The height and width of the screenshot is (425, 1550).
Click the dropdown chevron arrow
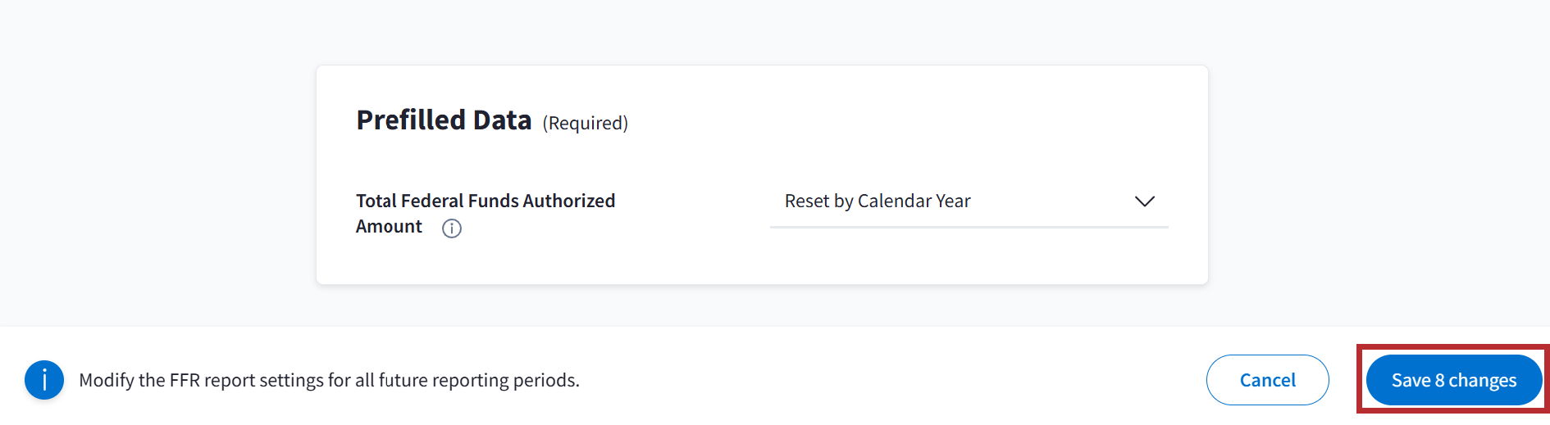click(1144, 201)
